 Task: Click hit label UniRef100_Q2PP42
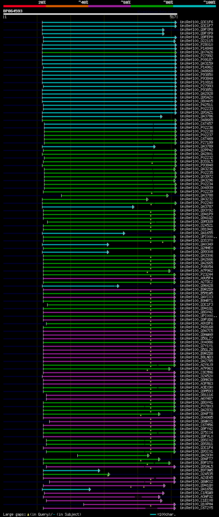click(x=196, y=150)
